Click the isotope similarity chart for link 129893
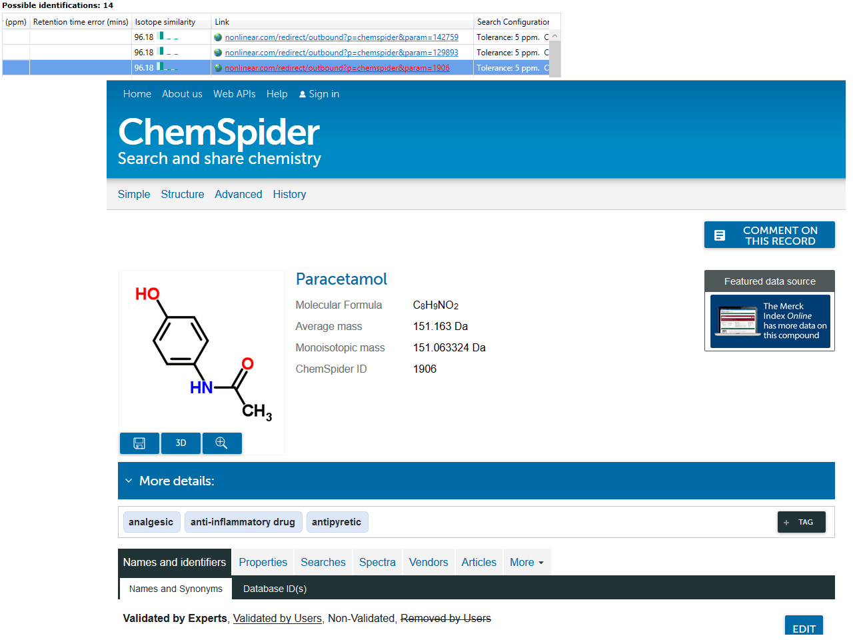Screen dimensions: 853x640 [168, 51]
